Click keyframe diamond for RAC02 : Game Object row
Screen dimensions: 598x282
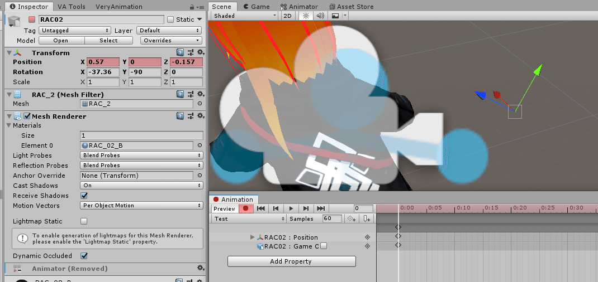click(x=367, y=246)
